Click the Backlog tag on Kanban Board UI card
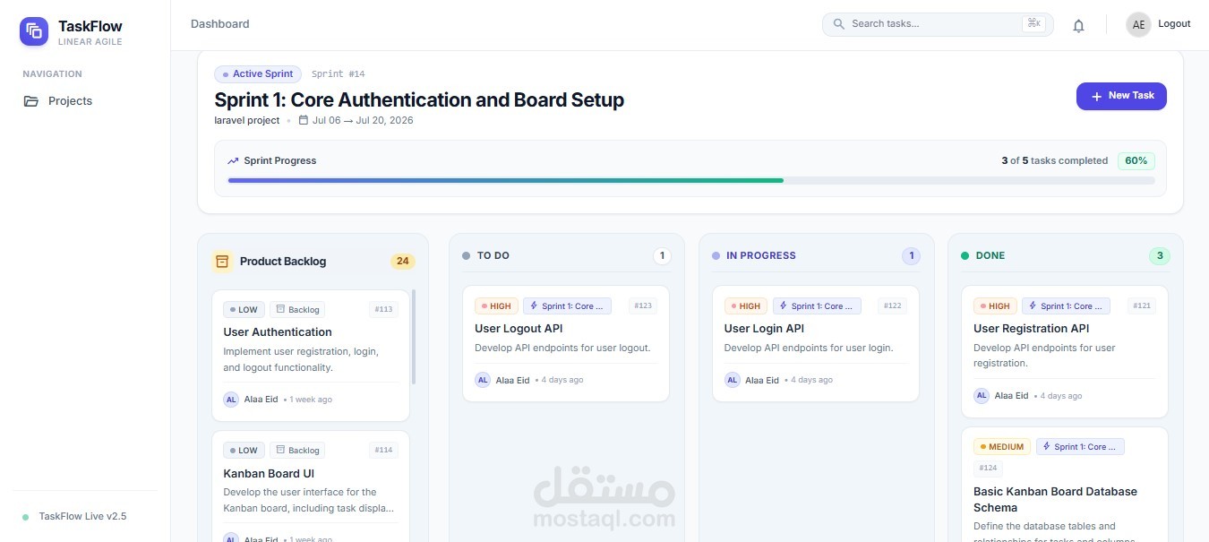This screenshot has width=1209, height=542. point(297,451)
